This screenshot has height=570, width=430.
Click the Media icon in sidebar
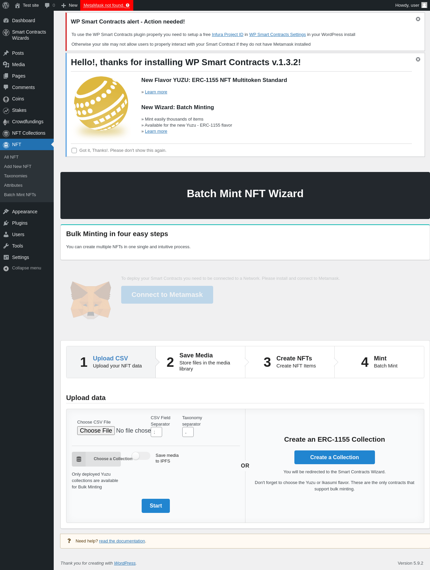[6, 64]
